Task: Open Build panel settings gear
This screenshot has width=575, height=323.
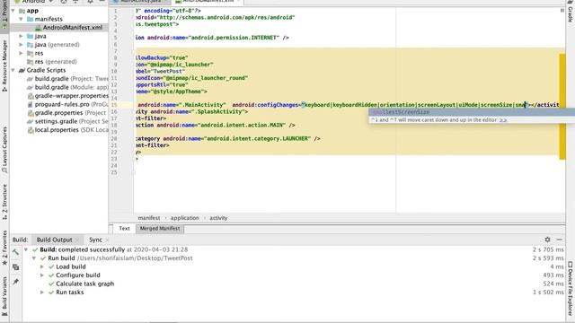Action: coord(547,240)
